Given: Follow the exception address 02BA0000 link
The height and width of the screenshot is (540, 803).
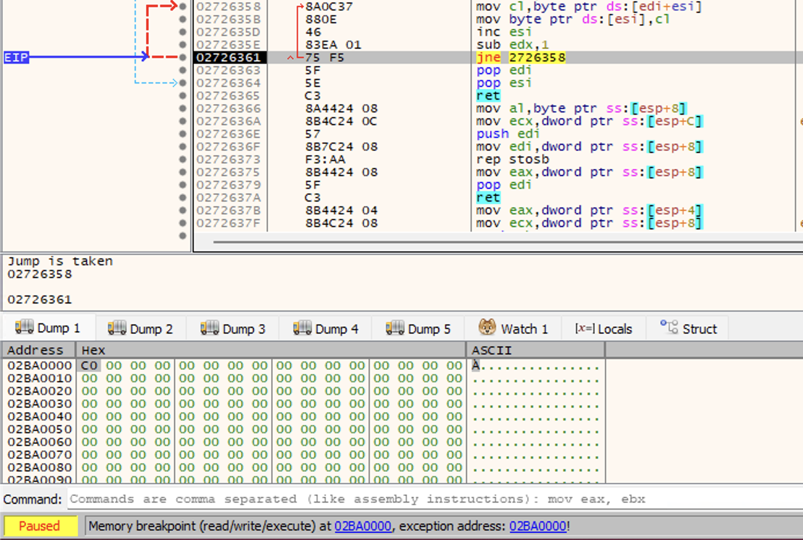Looking at the screenshot, I should [538, 526].
